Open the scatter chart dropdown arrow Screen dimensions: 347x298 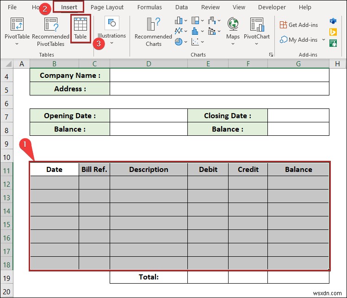point(202,42)
